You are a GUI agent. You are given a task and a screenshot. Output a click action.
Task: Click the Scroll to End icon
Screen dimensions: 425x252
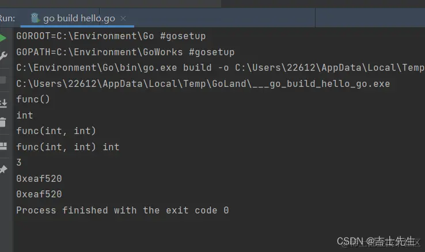[3, 104]
